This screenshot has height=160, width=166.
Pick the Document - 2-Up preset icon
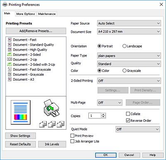pyautogui.click(x=10, y=59)
